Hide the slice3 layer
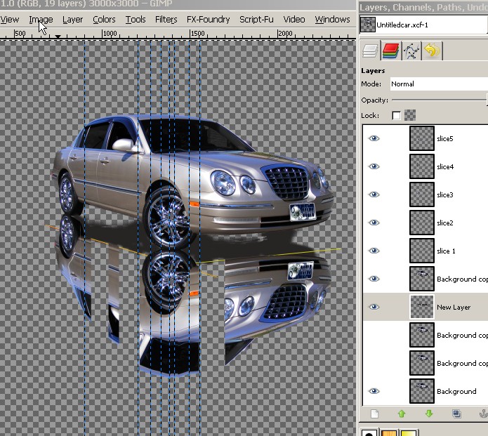 point(374,194)
